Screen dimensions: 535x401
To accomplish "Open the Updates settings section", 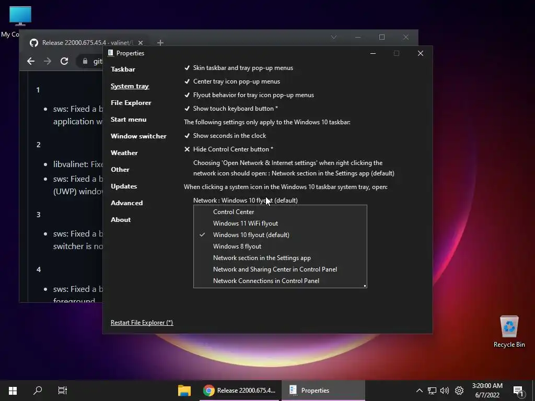I will point(123,186).
